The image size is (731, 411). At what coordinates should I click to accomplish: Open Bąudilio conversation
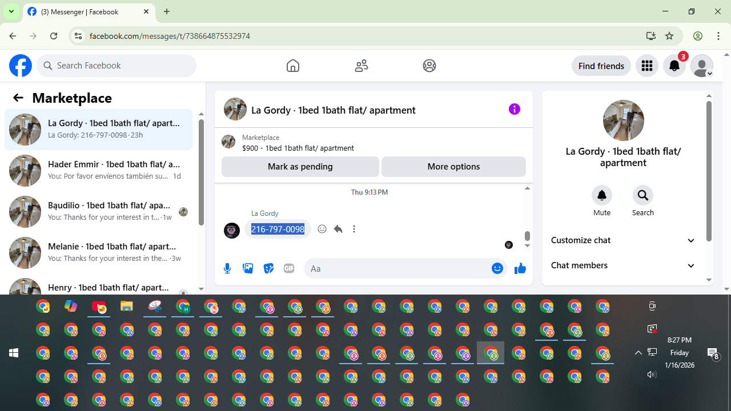click(99, 212)
